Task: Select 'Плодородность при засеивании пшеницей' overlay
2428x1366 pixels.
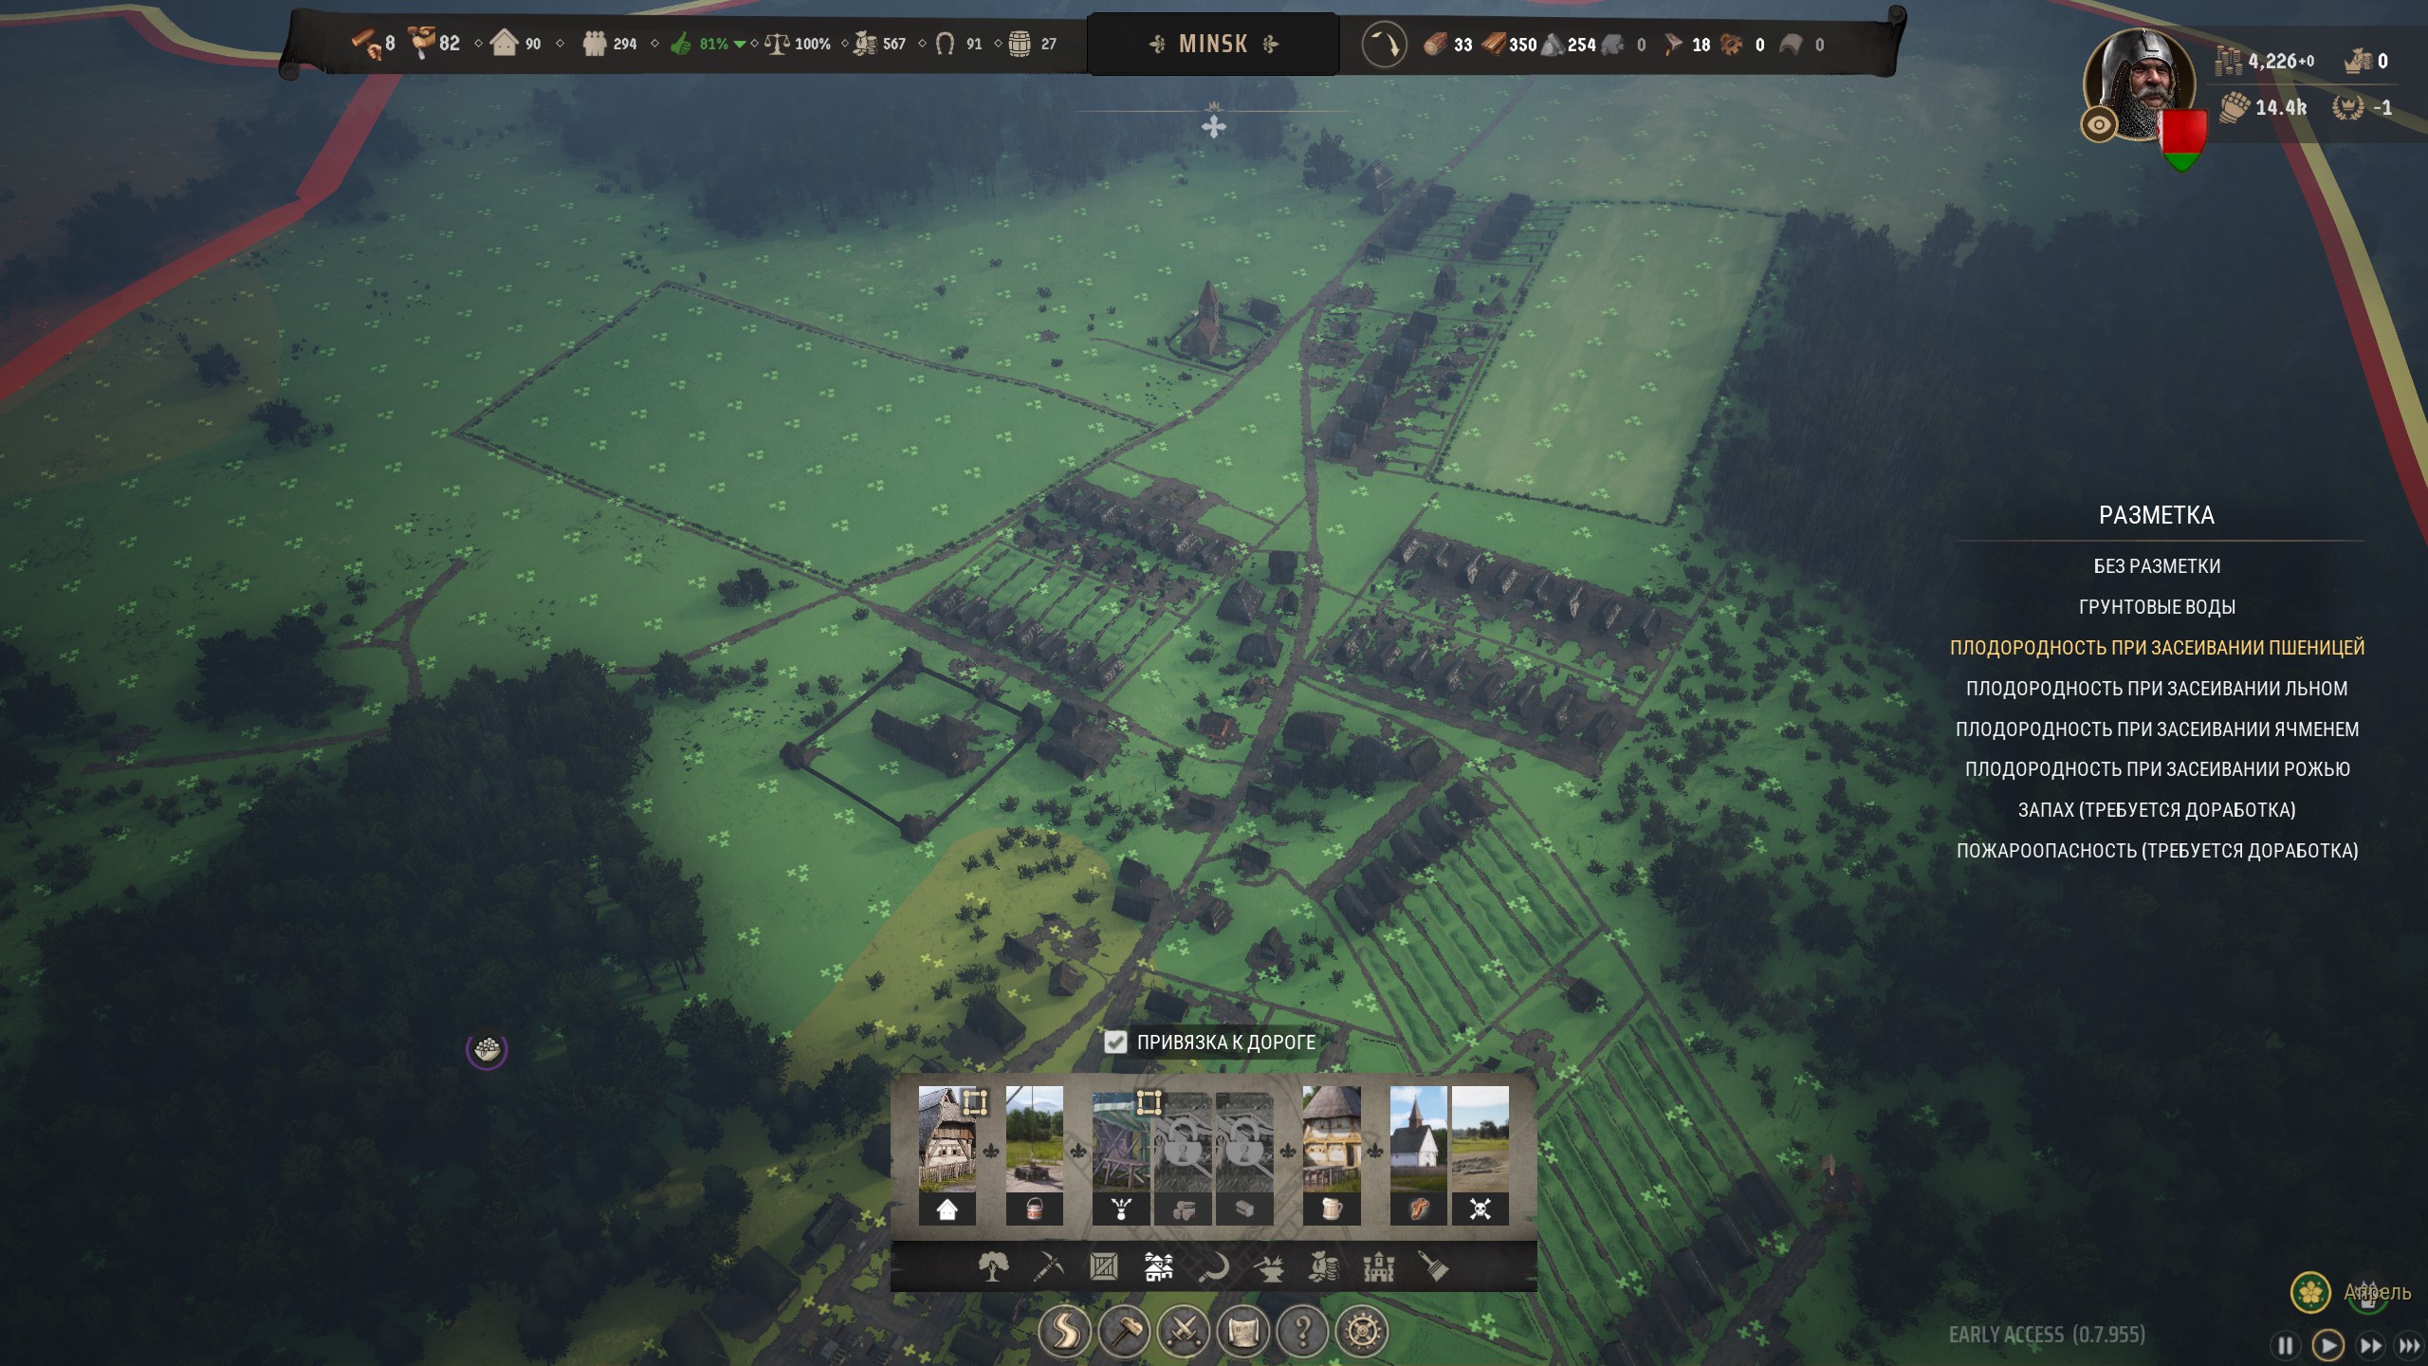Action: [2157, 648]
